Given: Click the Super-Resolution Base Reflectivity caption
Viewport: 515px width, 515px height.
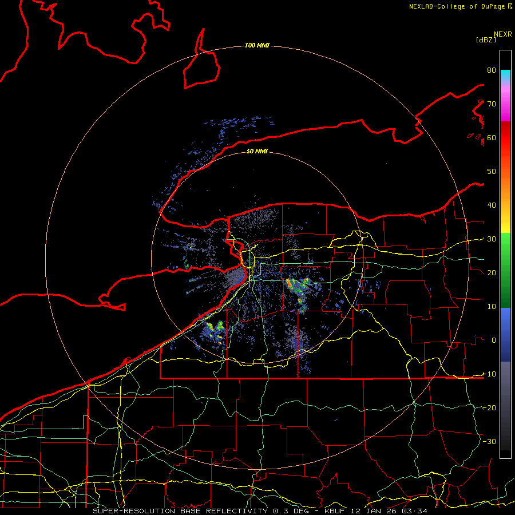Looking at the screenshot, I should (x=180, y=511).
